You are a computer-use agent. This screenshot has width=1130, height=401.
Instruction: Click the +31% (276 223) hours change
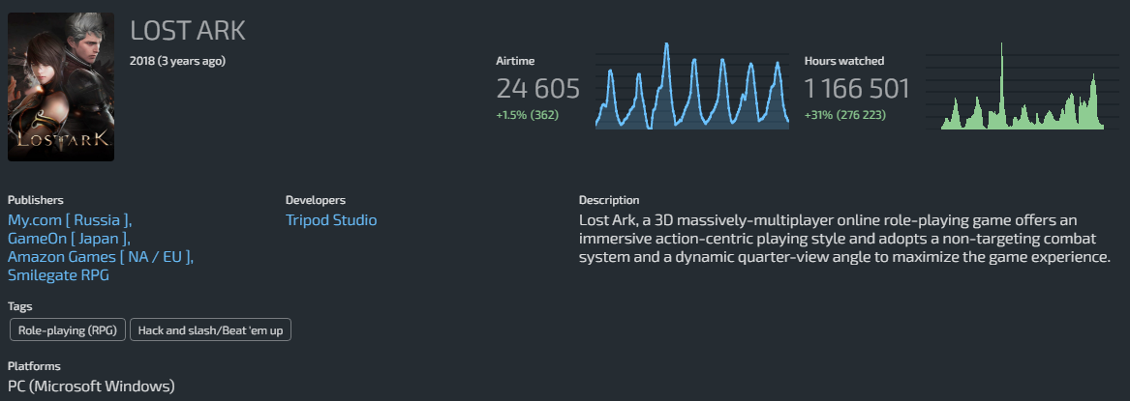point(844,115)
